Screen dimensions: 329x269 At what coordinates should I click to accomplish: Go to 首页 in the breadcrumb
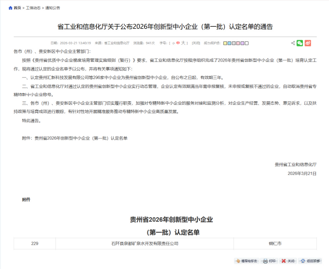(x=18, y=8)
